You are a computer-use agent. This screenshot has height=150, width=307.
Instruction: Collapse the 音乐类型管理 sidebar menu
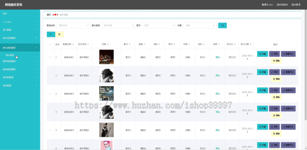click(x=20, y=48)
